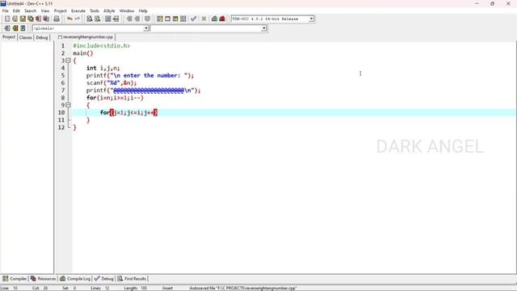
Task: Click the Open file toolbar icon
Action: pos(15,19)
